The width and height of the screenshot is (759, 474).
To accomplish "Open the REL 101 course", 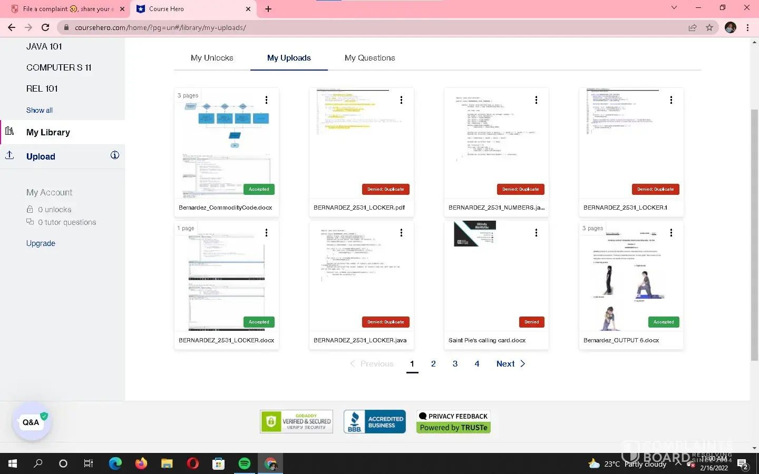I will point(42,88).
